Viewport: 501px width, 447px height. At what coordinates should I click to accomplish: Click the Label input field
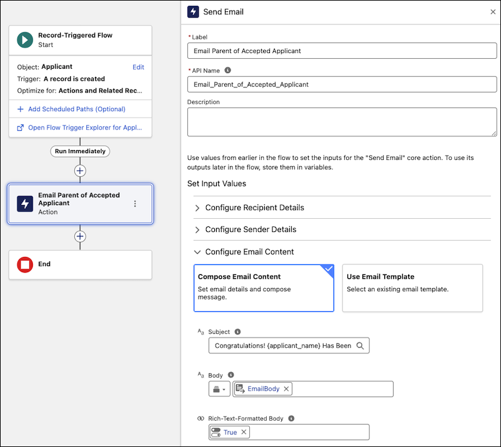pyautogui.click(x=342, y=51)
